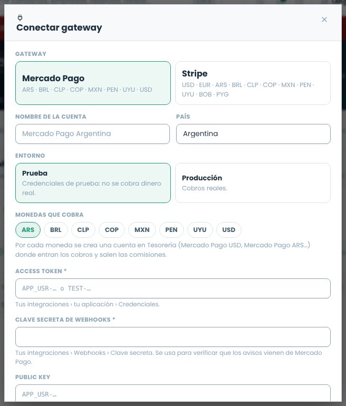
Task: Select Mercado Pago as gateway
Action: (93, 83)
